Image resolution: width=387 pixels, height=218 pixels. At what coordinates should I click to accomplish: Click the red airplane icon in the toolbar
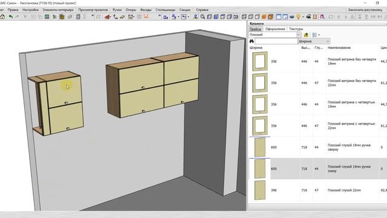108,17
